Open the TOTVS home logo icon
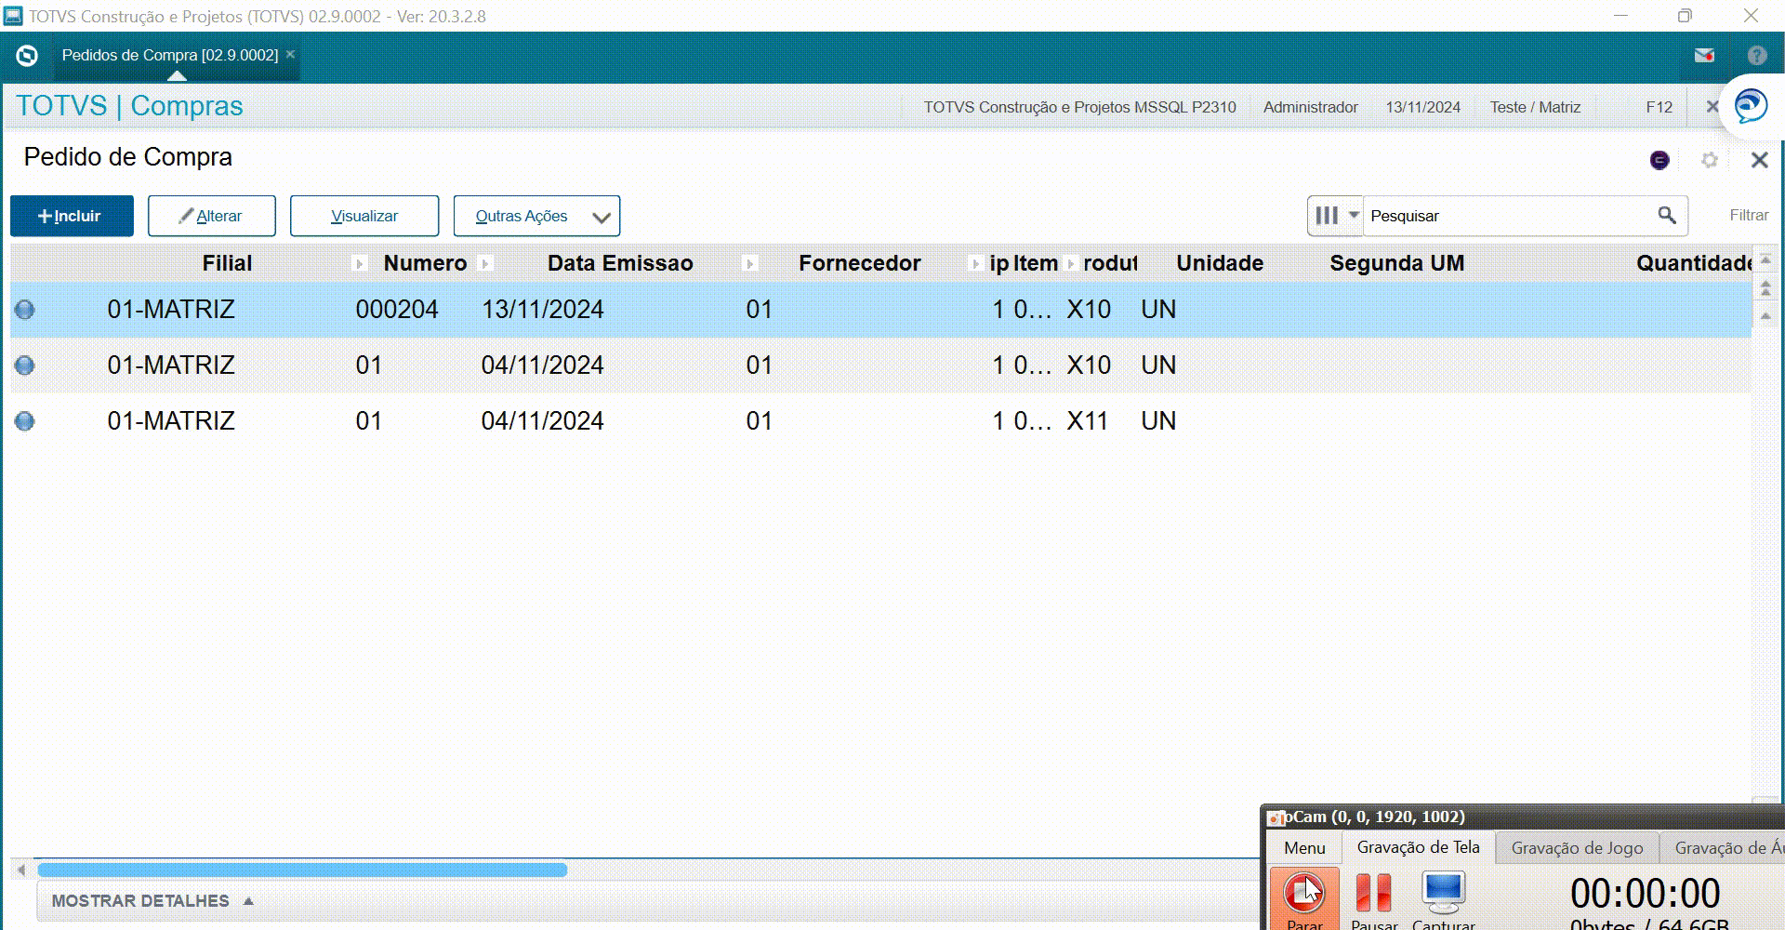This screenshot has width=1785, height=930. coord(27,56)
